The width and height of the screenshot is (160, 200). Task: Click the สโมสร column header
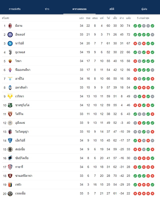coord(5,18)
